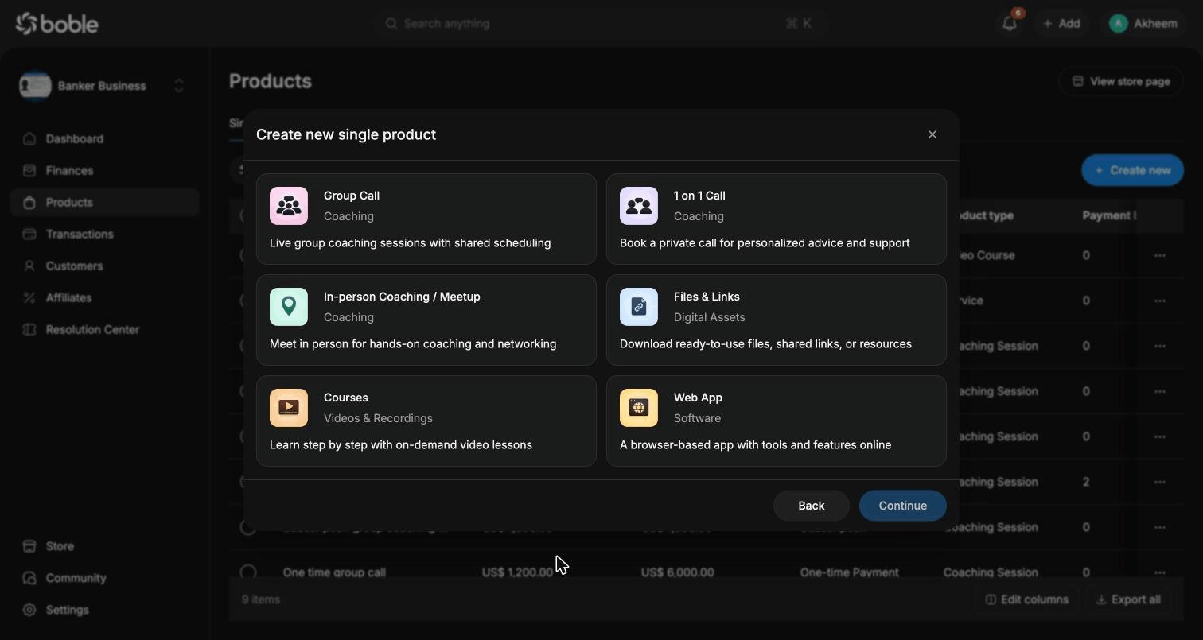Click the Group Call people icon
Image resolution: width=1203 pixels, height=640 pixels.
[289, 206]
